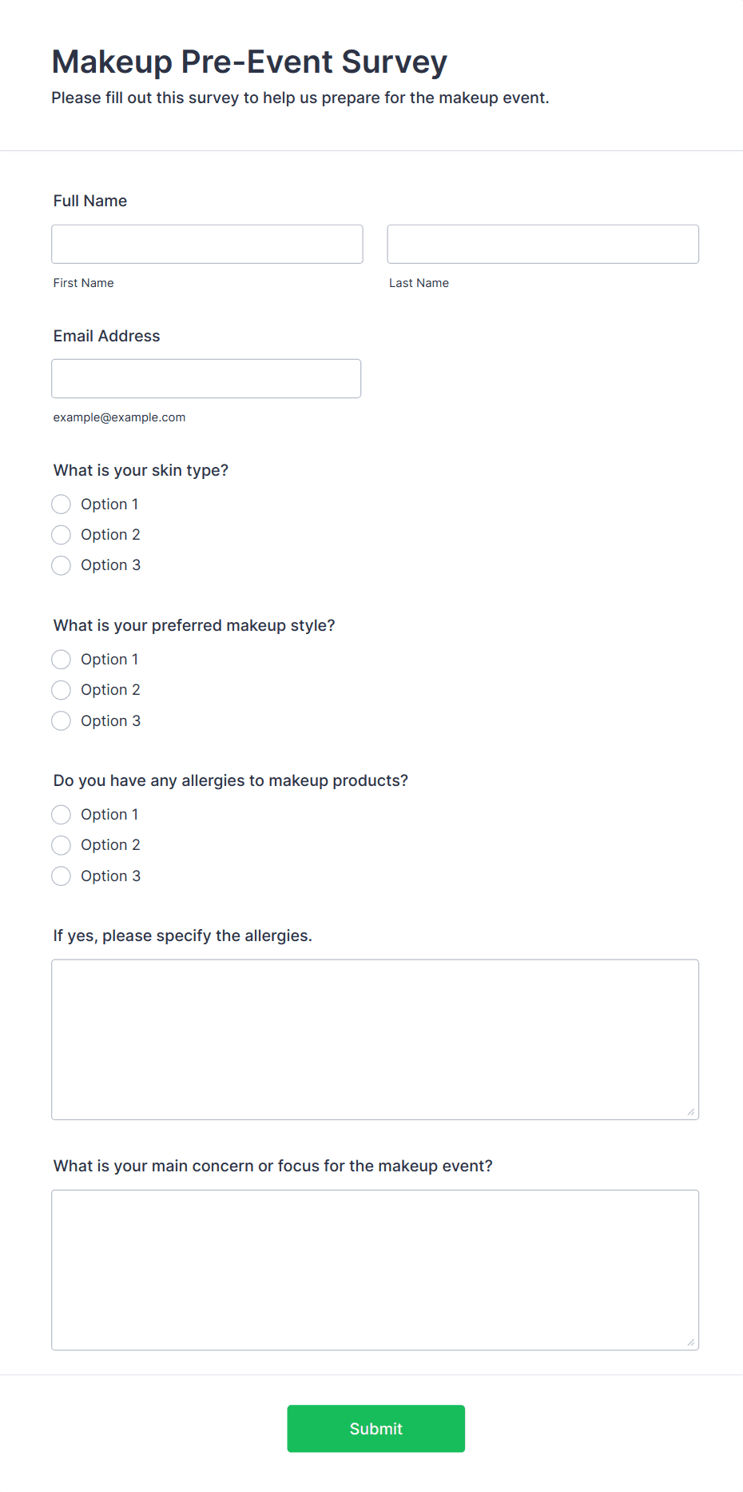Viewport: 743px width, 1492px height.
Task: Click the Last Name input field
Action: pos(542,244)
